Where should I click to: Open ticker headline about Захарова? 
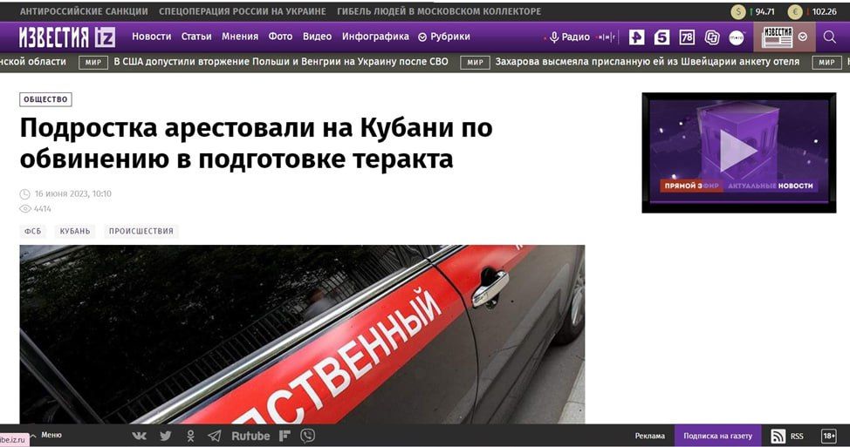point(648,62)
